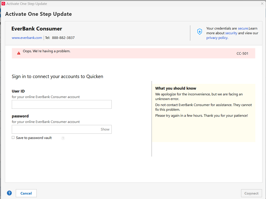This screenshot has width=266, height=199.
Task: Close the Activate One Step Update dialog
Action: pyautogui.click(x=262, y=4)
